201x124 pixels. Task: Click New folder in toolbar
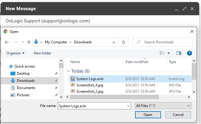click(x=42, y=53)
